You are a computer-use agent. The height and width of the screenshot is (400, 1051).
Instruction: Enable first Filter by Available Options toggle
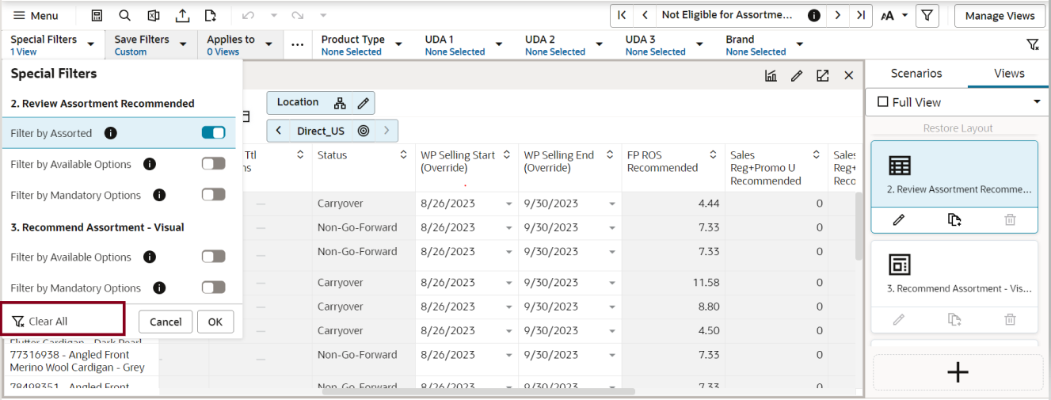214,164
